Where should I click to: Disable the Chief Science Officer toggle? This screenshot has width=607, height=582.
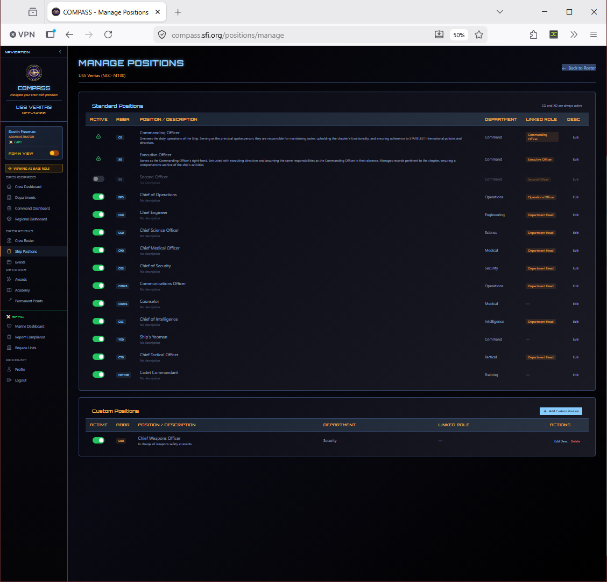(98, 233)
